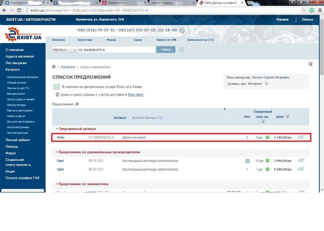Image resolution: width=324 pixels, height=231 pixels.
Task: Open О компании in sidebar
Action: [15, 50]
